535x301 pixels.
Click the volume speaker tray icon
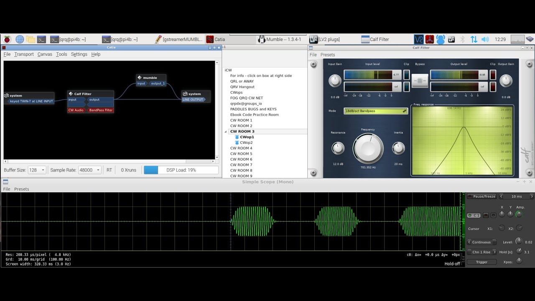click(485, 39)
